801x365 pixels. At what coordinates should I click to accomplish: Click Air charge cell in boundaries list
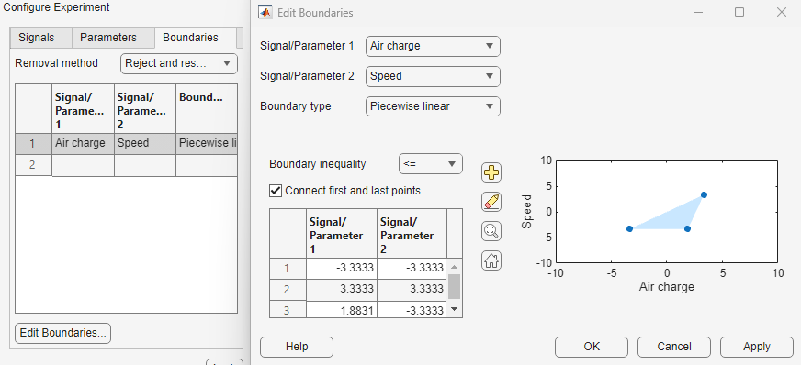tap(84, 144)
